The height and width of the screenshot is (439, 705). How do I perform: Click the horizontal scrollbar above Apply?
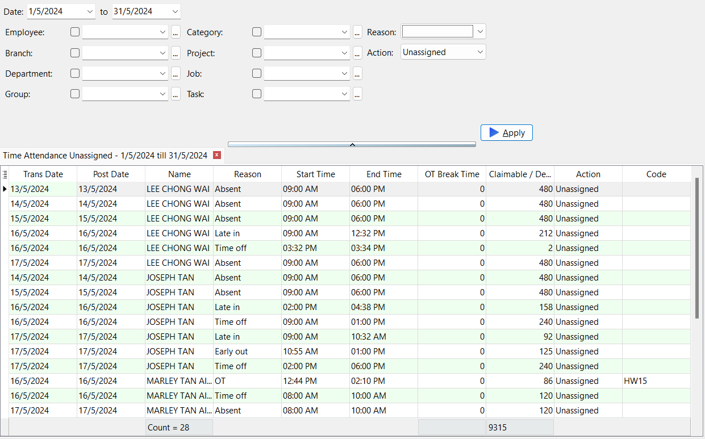(x=352, y=144)
